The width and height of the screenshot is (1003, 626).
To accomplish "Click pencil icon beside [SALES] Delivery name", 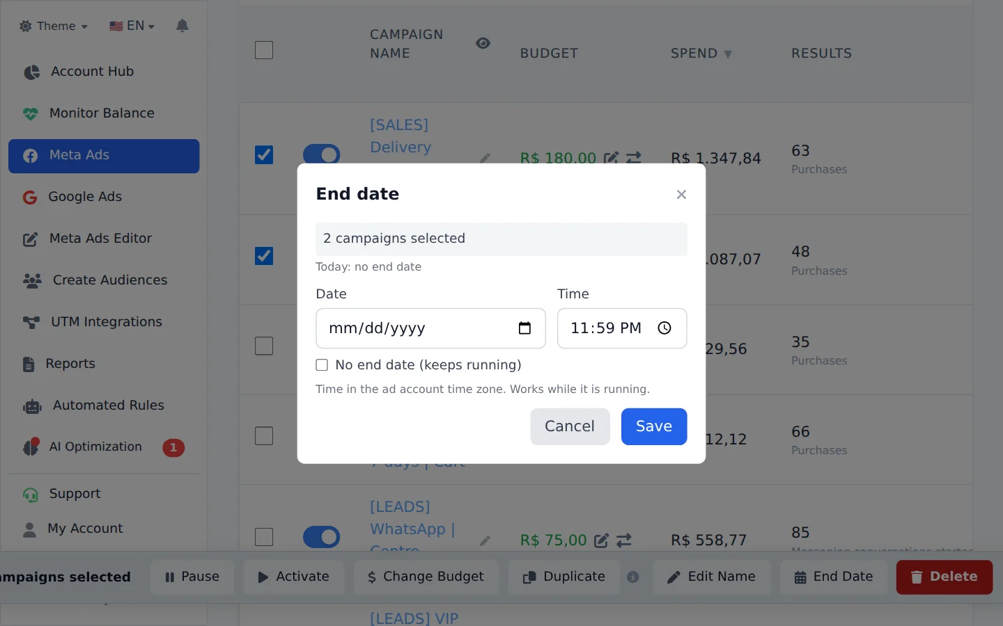I will pos(485,158).
